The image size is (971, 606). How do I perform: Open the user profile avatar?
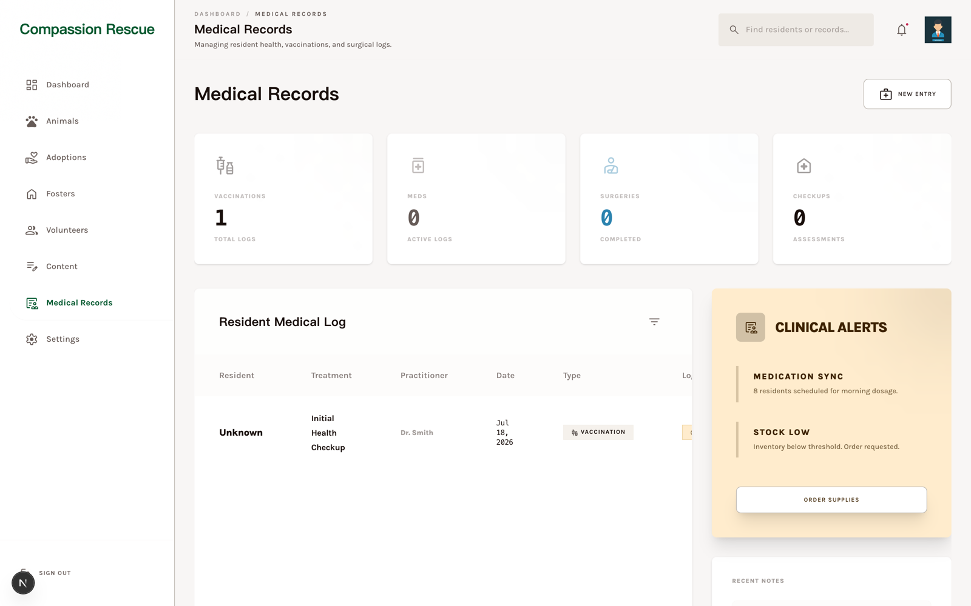(x=938, y=30)
